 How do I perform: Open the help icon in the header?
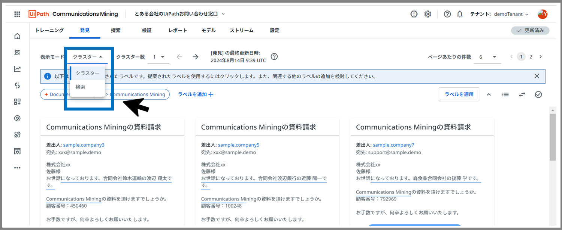447,14
